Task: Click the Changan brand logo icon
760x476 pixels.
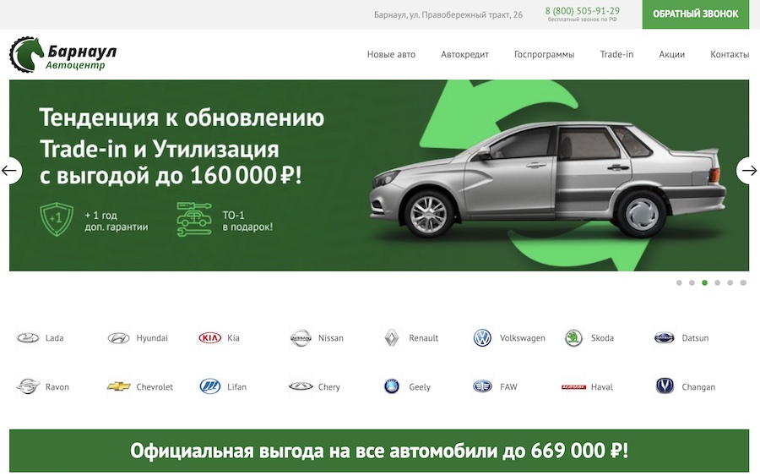Action: point(665,386)
